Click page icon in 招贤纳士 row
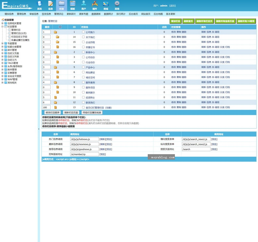The width and height of the screenshot is (258, 242). (55, 97)
